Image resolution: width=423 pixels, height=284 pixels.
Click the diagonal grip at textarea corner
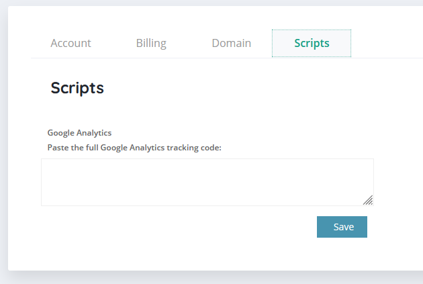click(368, 200)
